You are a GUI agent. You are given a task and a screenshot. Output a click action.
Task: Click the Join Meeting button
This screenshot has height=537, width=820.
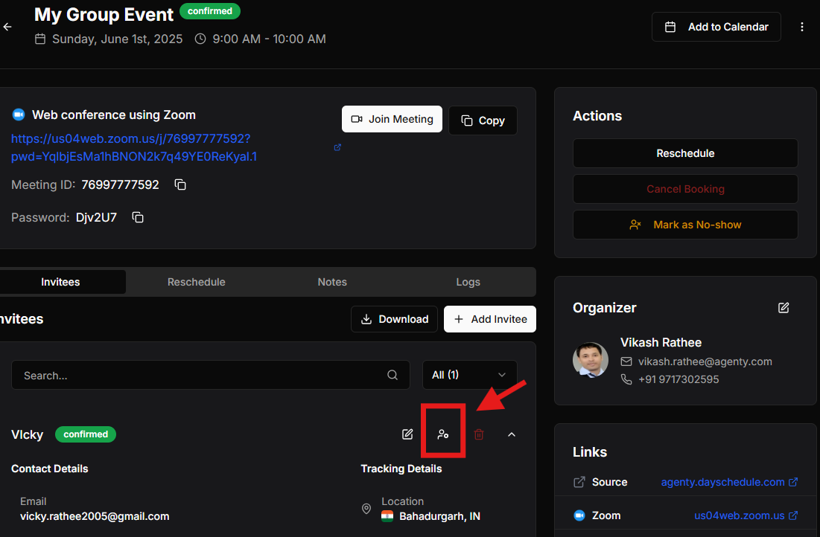[x=392, y=119]
